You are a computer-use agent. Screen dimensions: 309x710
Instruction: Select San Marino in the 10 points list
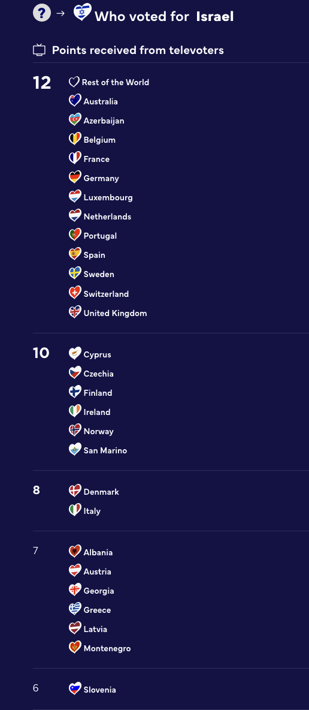coord(105,450)
